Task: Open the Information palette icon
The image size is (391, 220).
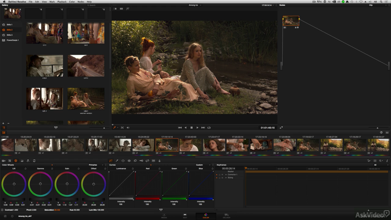Action: [x=387, y=161]
